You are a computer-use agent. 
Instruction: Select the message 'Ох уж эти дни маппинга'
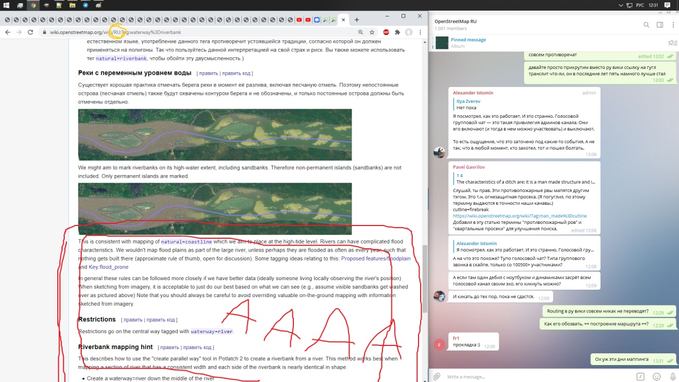click(x=633, y=359)
